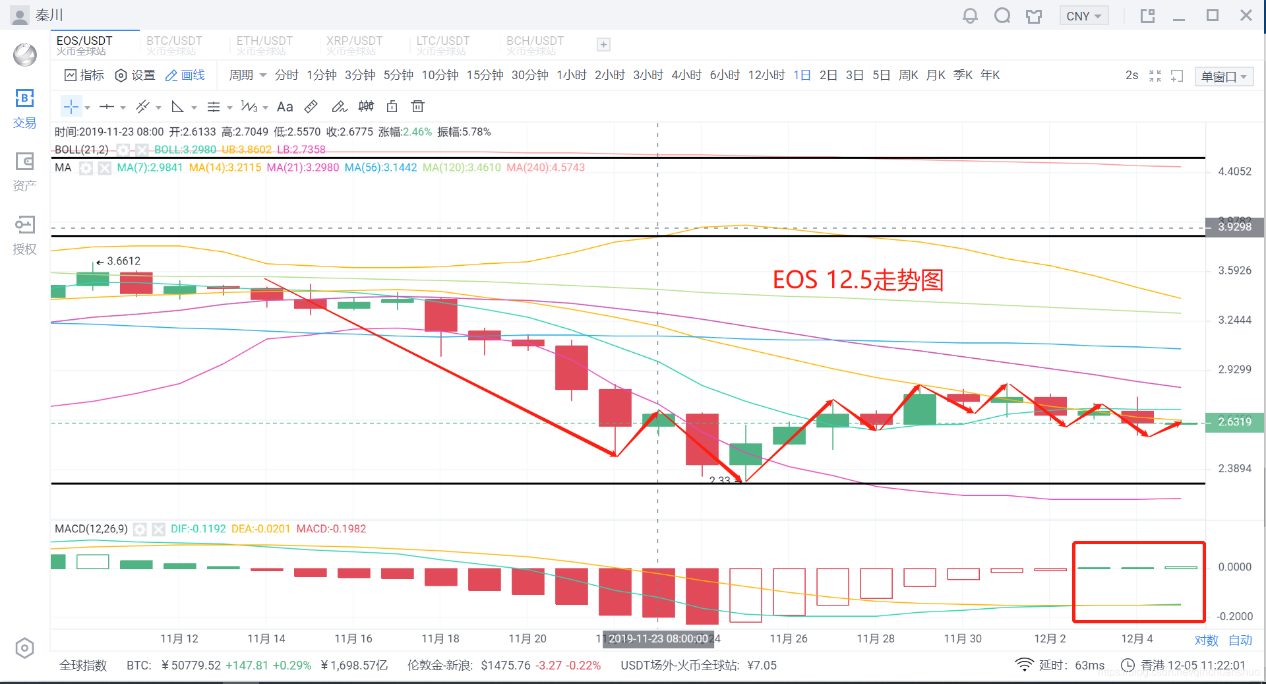The image size is (1266, 684).
Task: Select the ruler measure tool
Action: pyautogui.click(x=311, y=106)
